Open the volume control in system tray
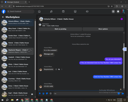This screenshot has width=128, height=102. 111,100
